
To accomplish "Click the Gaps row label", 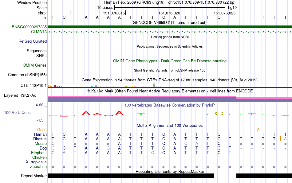I will (x=42, y=130).
